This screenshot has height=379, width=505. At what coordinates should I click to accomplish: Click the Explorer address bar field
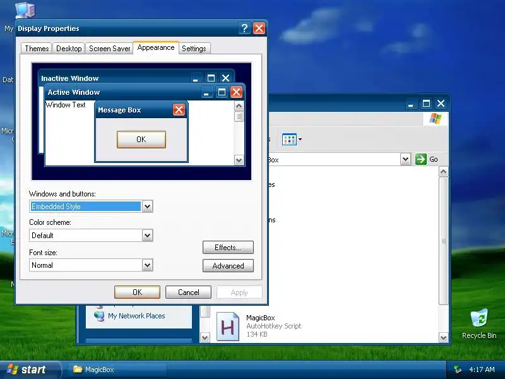coord(335,160)
